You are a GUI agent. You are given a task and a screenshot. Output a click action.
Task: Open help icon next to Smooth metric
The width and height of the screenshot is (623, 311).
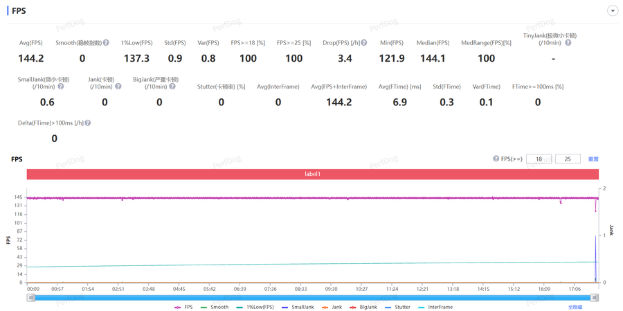(106, 42)
